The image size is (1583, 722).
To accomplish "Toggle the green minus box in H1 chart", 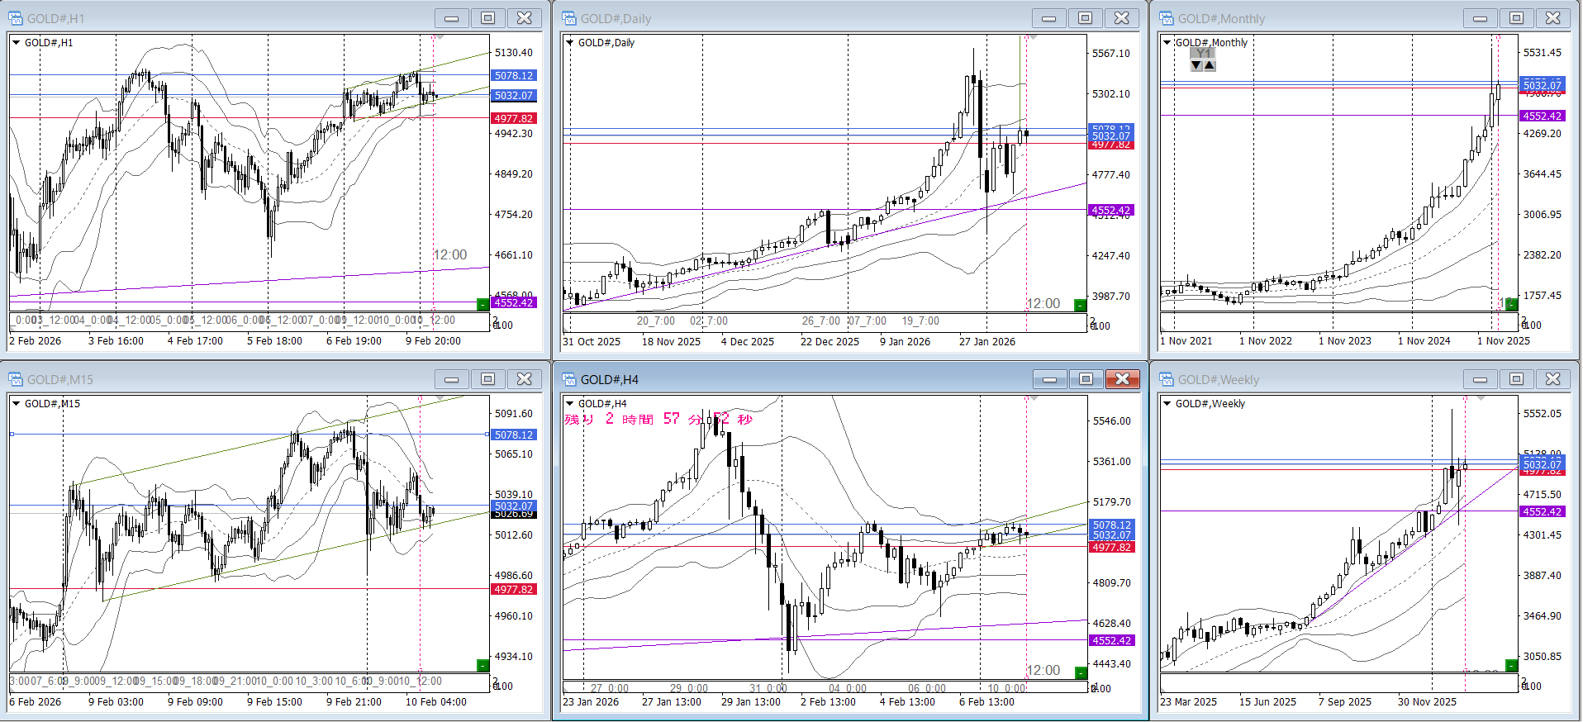I will click(483, 305).
